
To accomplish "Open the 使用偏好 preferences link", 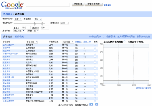I will pos(107,5).
